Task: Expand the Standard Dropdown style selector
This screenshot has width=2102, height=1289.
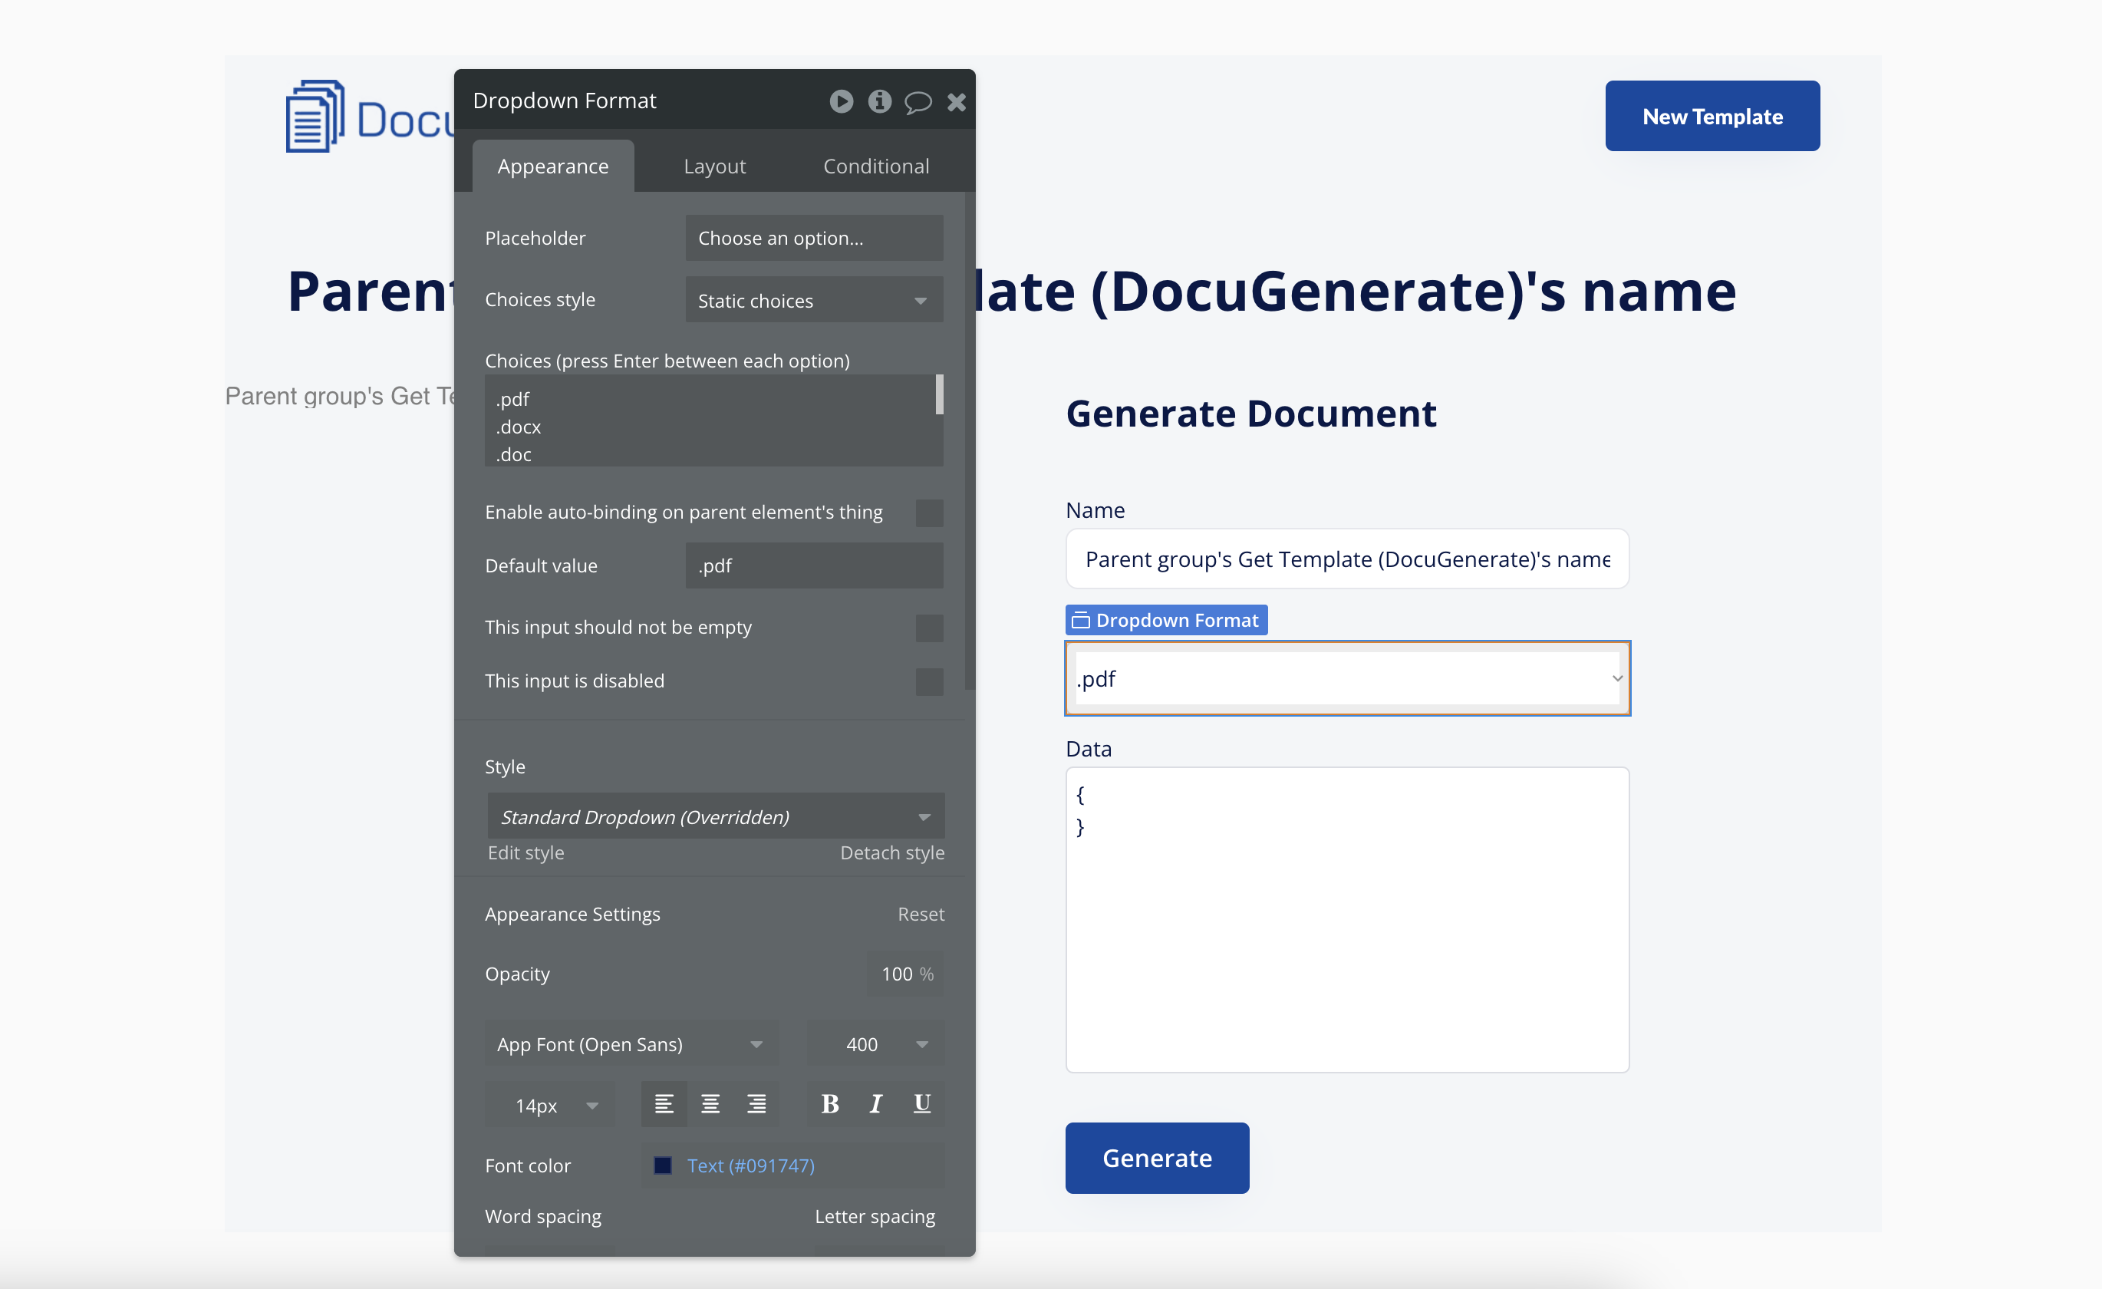Action: tap(715, 816)
